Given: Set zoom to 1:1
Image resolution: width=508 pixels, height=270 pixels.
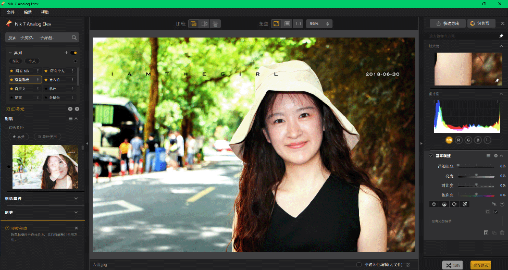Looking at the screenshot, I should [x=298, y=23].
